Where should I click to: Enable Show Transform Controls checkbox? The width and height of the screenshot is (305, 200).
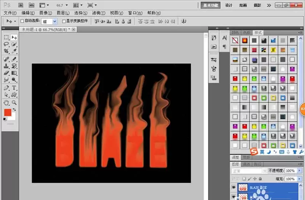(x=64, y=21)
